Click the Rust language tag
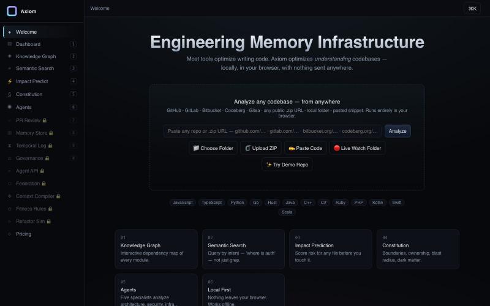The height and width of the screenshot is (306, 490). coord(272,203)
